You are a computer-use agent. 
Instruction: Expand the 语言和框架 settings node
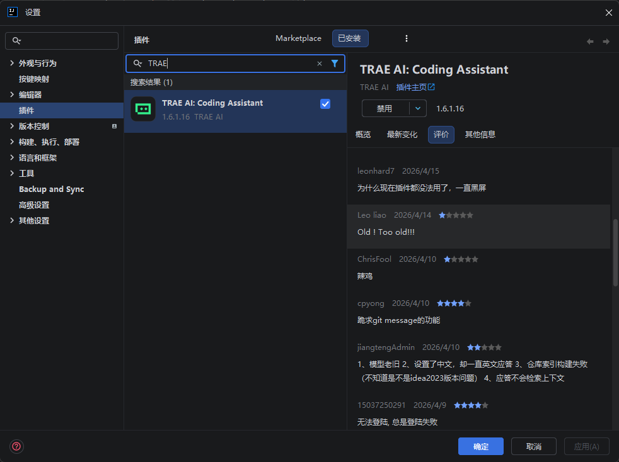[x=12, y=158]
